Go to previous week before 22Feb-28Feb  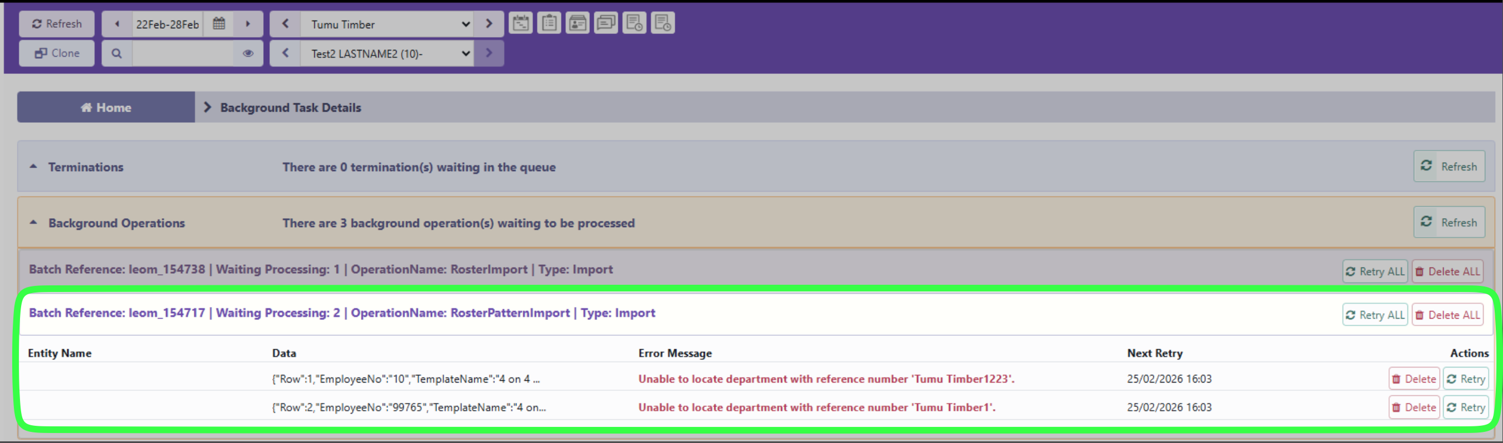[117, 24]
